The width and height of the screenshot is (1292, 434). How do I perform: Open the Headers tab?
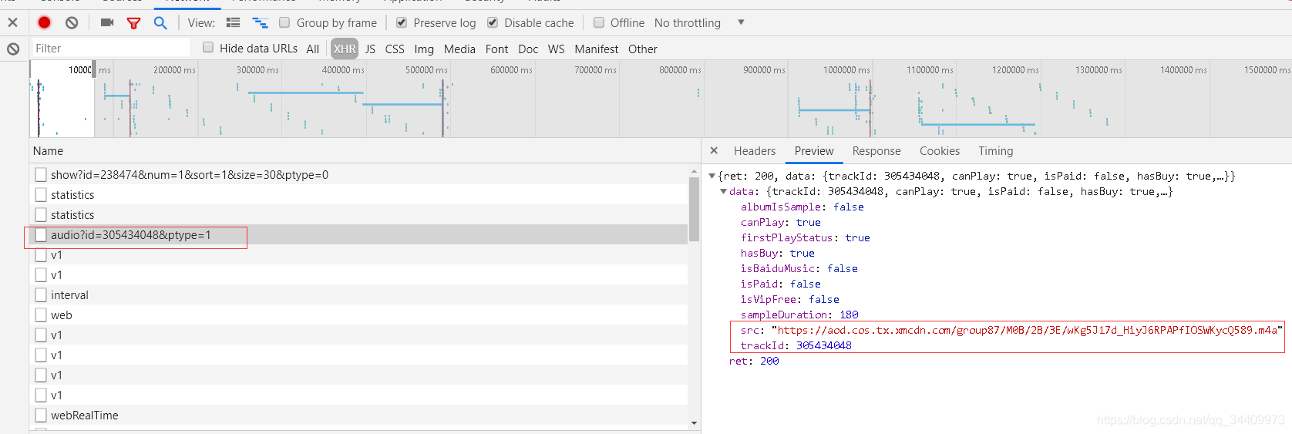click(x=755, y=151)
